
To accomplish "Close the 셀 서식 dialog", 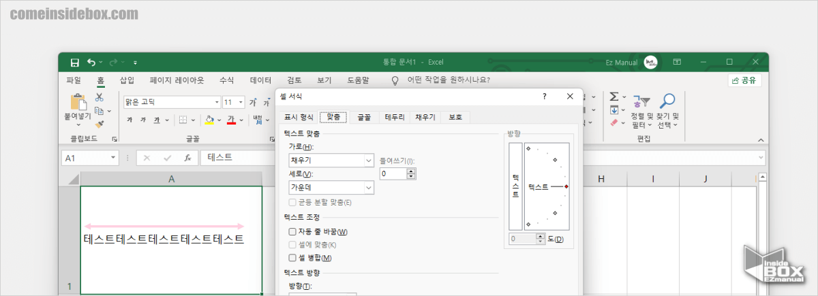I will pyautogui.click(x=570, y=97).
